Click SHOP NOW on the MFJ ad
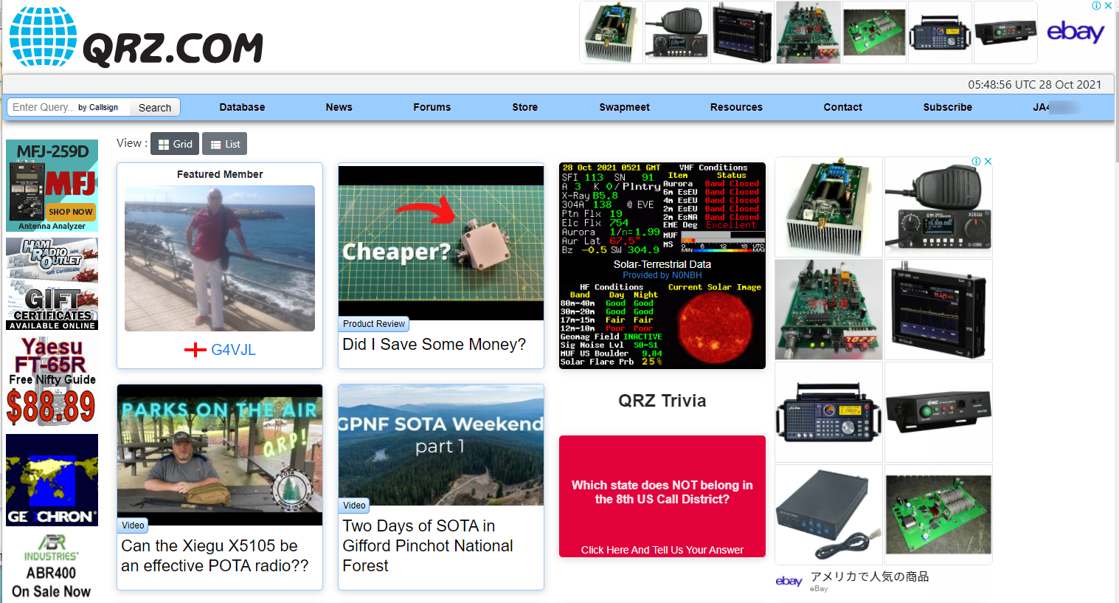This screenshot has height=603, width=1119. click(x=71, y=212)
